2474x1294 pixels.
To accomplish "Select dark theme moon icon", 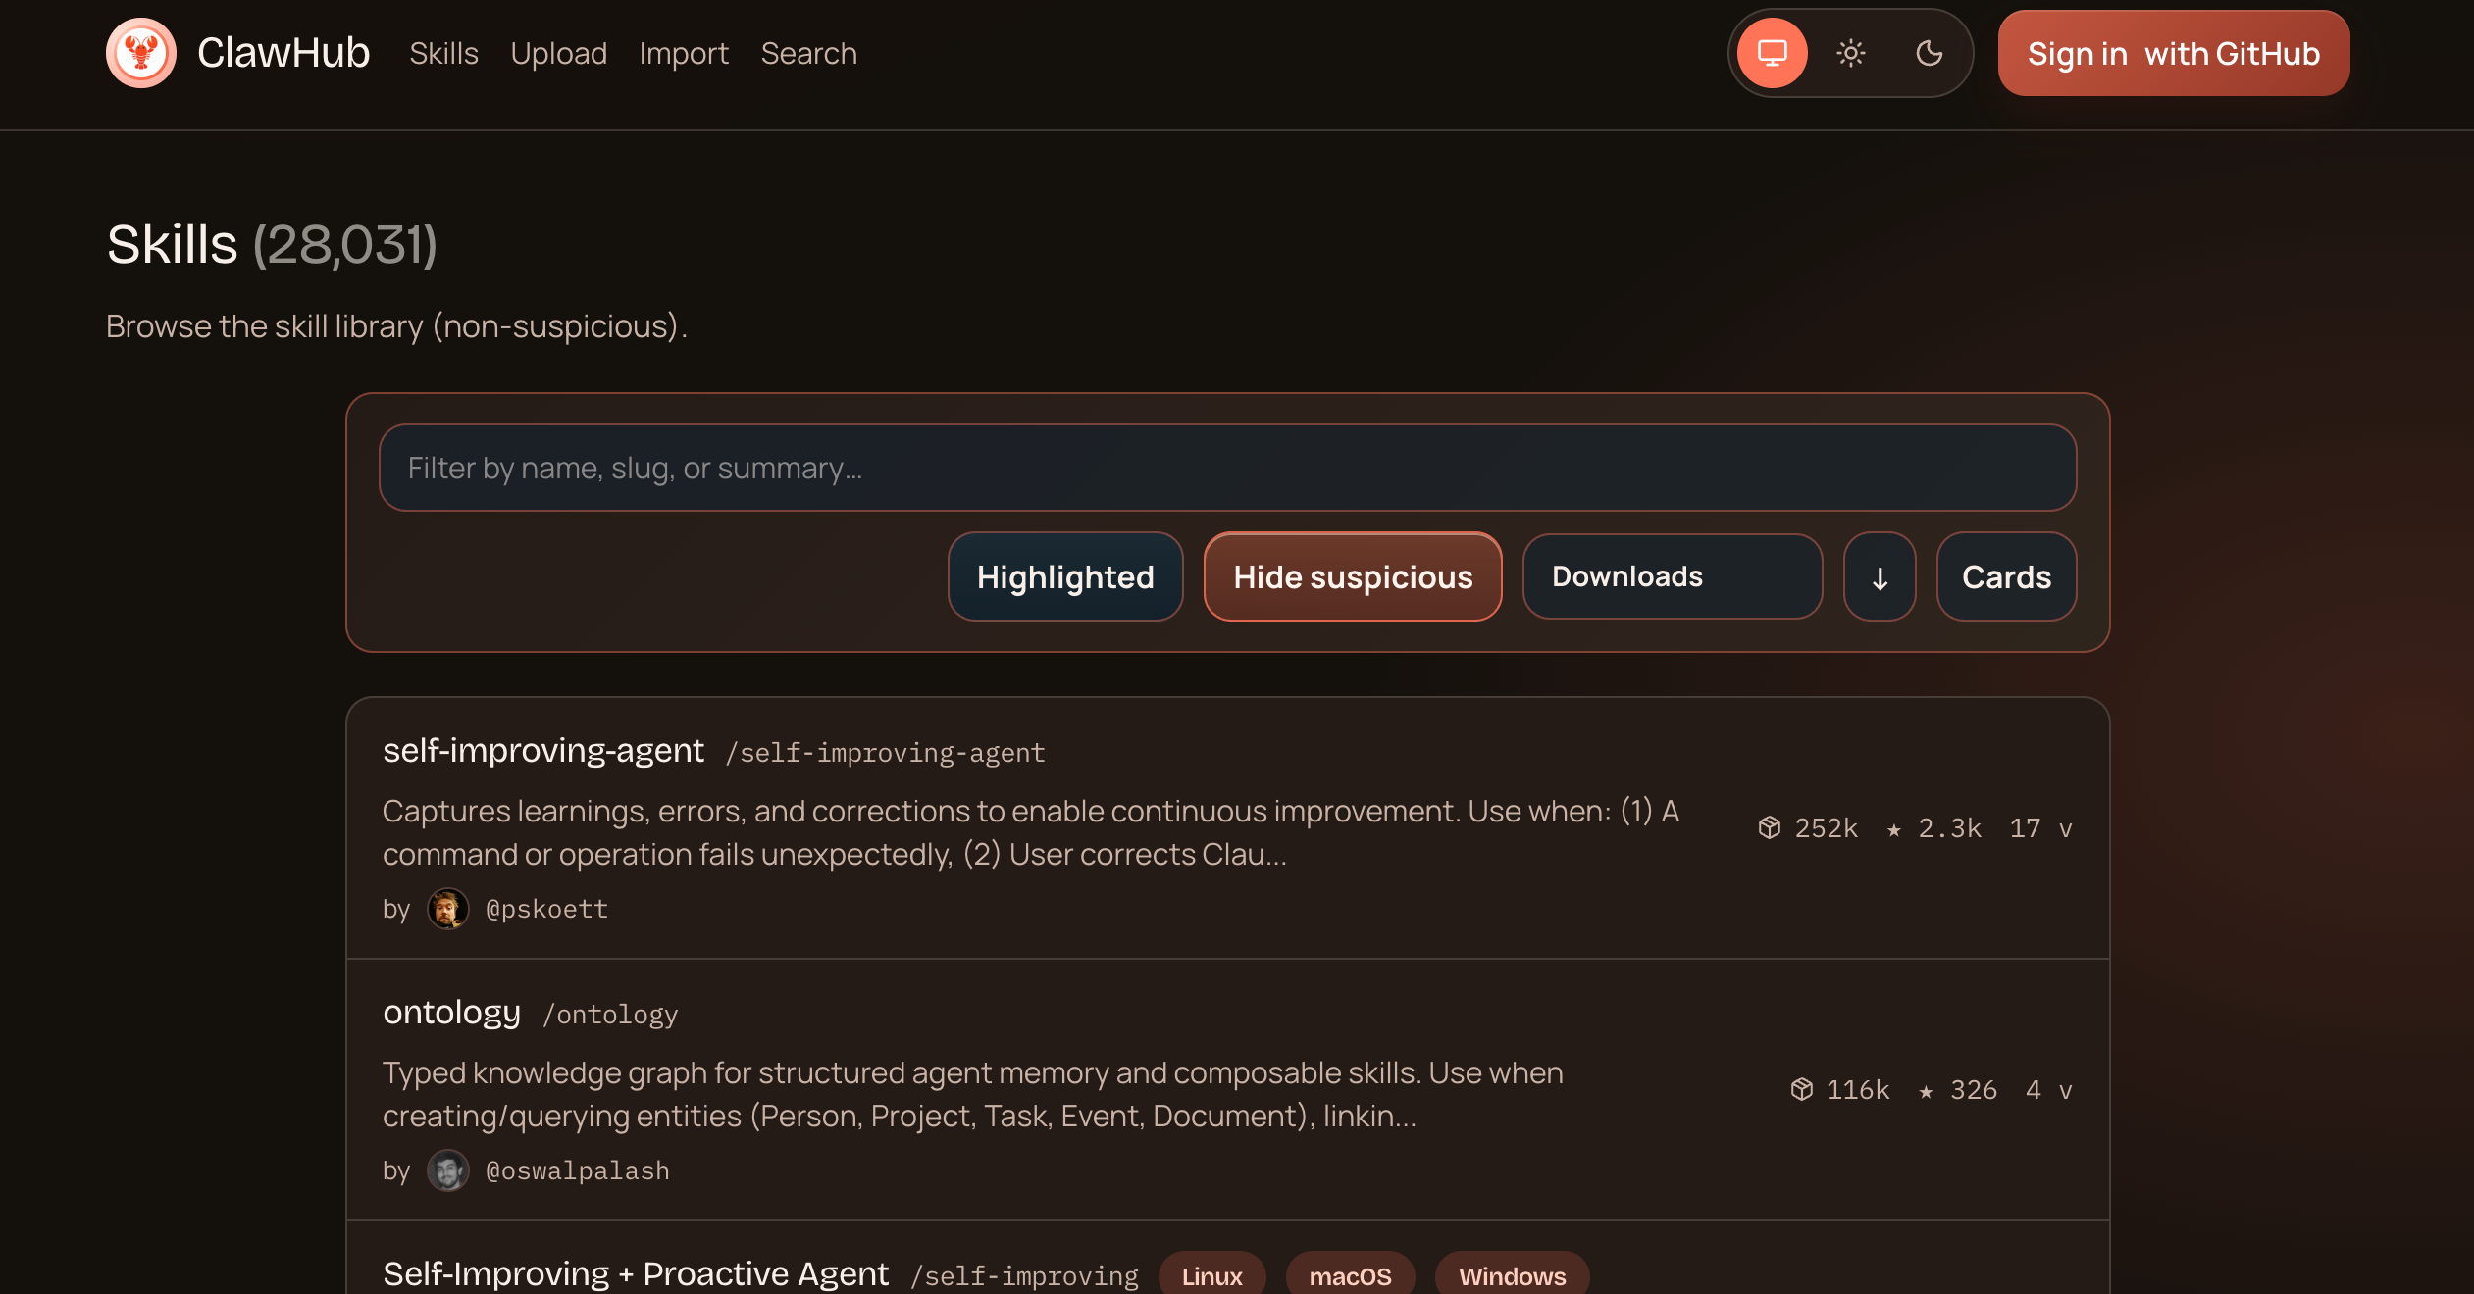I will point(1929,53).
